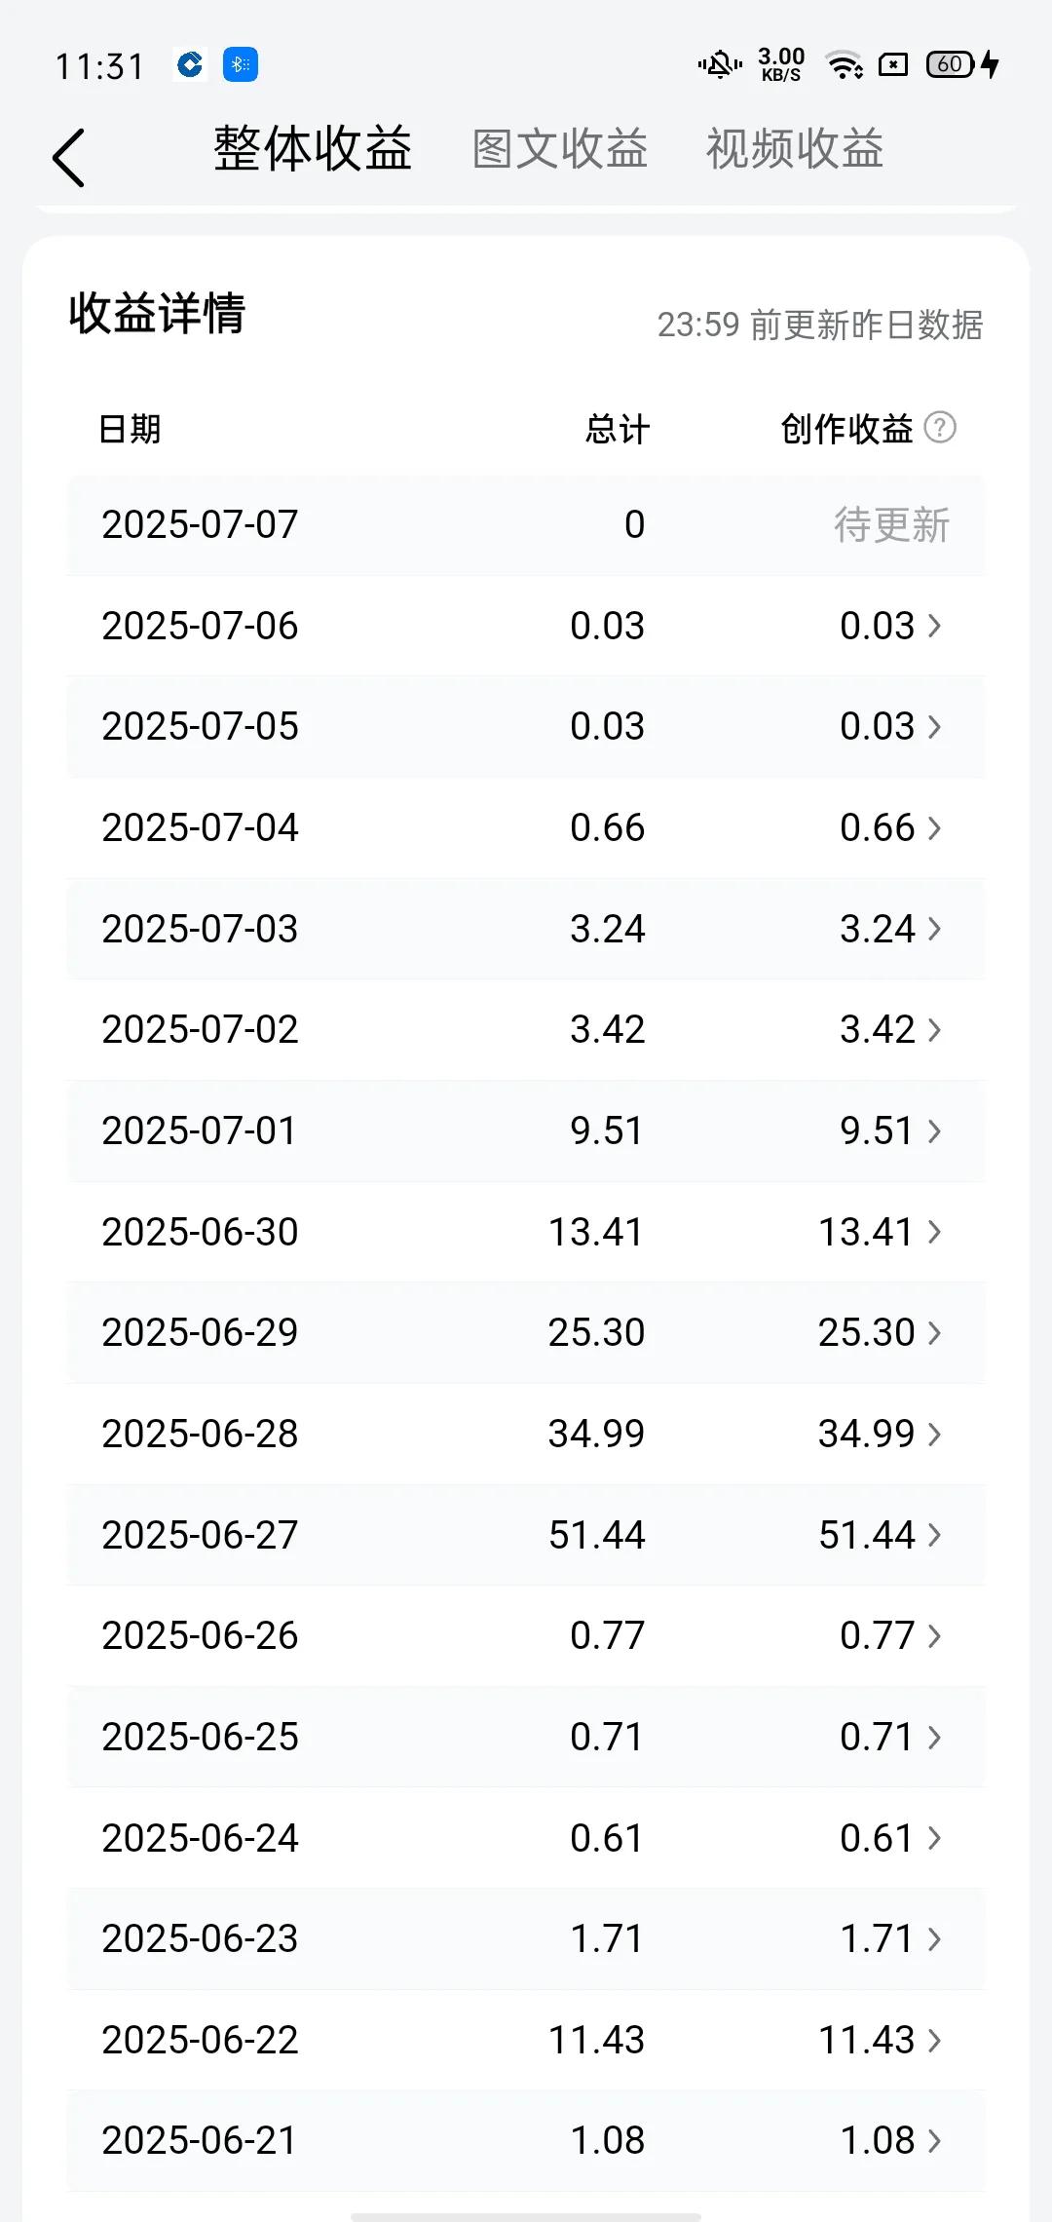Tap the muted bell status icon
The height and width of the screenshot is (2222, 1052).
(720, 65)
